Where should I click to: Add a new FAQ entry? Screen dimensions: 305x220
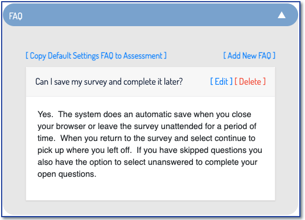point(249,56)
